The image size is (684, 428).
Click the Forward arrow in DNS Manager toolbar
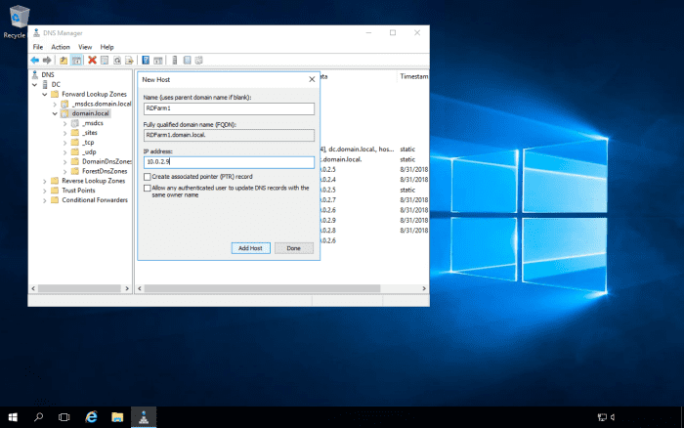click(x=47, y=61)
